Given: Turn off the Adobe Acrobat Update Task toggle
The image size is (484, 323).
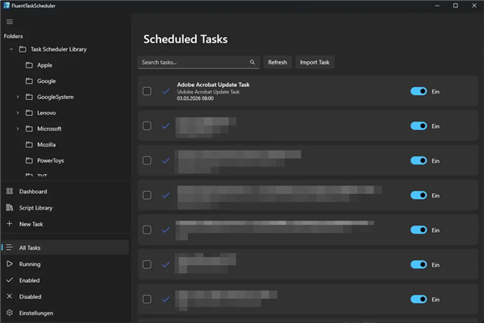Looking at the screenshot, I should coord(419,92).
